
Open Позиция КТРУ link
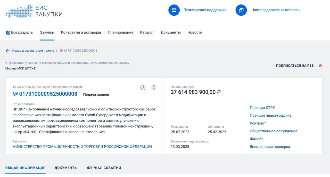(262, 108)
